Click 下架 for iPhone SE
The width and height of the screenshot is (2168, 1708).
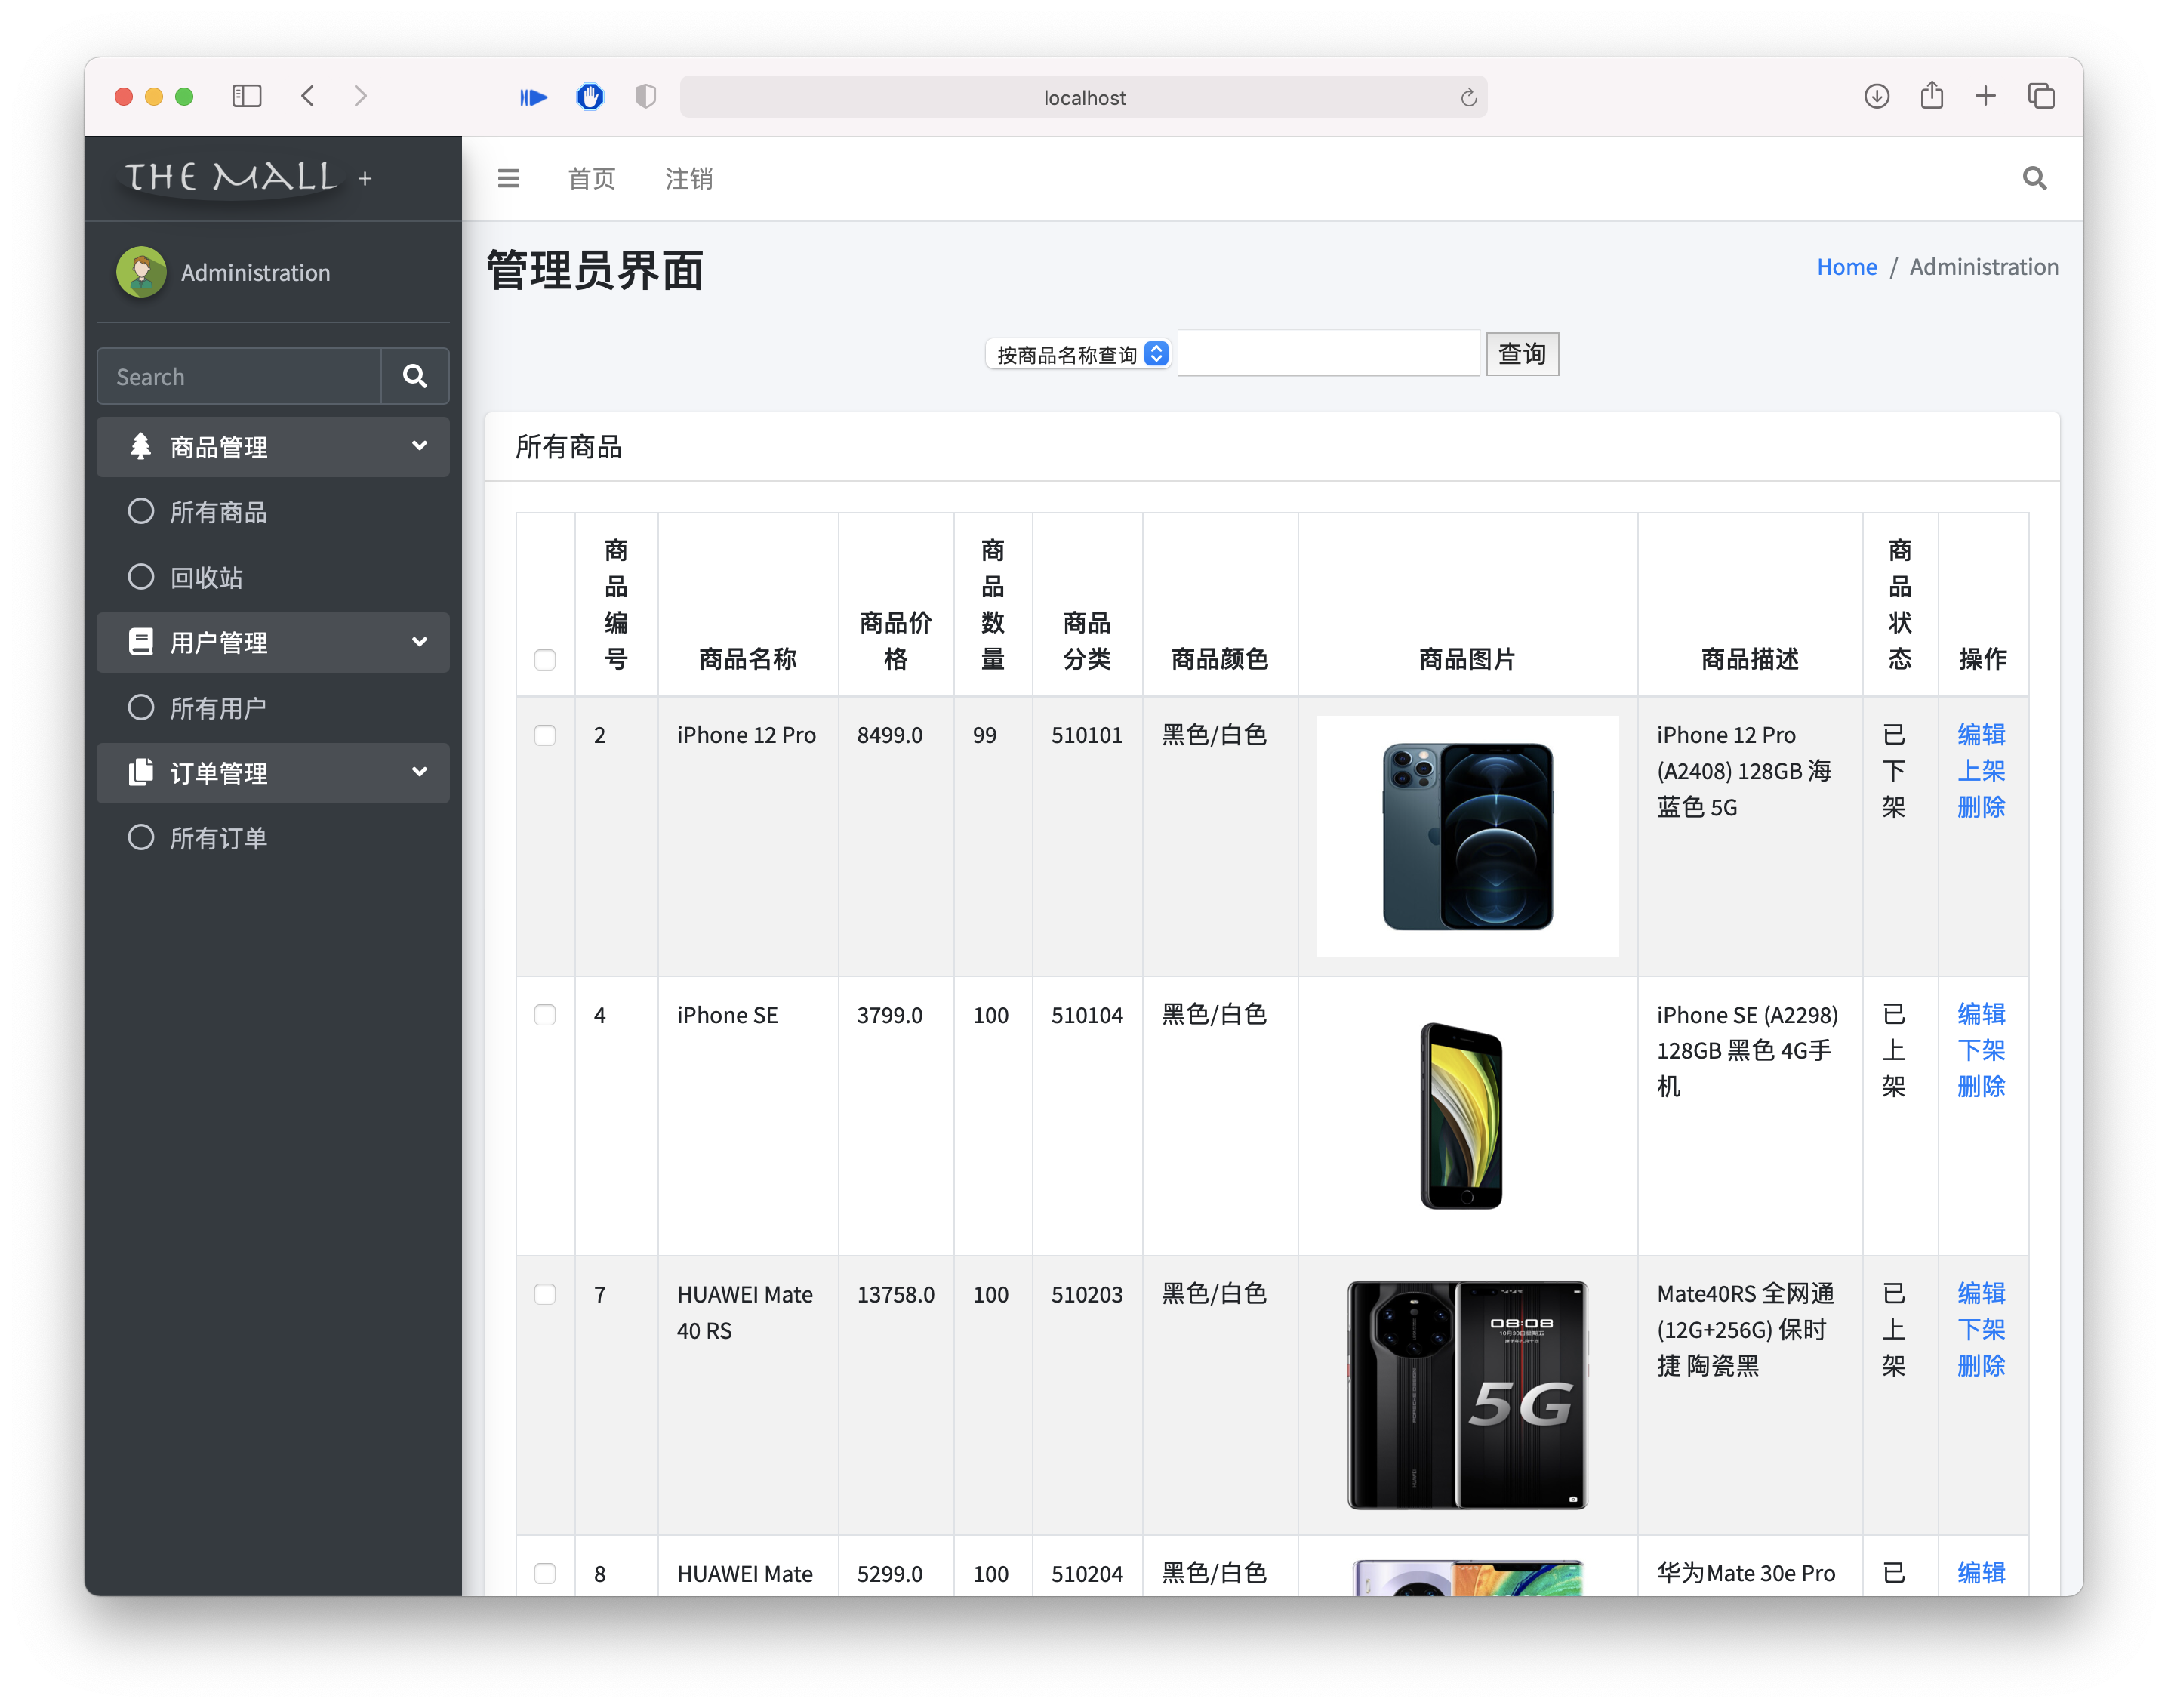[1980, 1050]
